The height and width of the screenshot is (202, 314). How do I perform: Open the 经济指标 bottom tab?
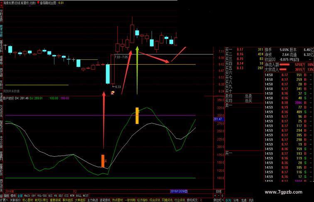142,200
